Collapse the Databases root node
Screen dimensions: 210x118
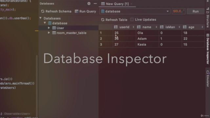pos(41,18)
